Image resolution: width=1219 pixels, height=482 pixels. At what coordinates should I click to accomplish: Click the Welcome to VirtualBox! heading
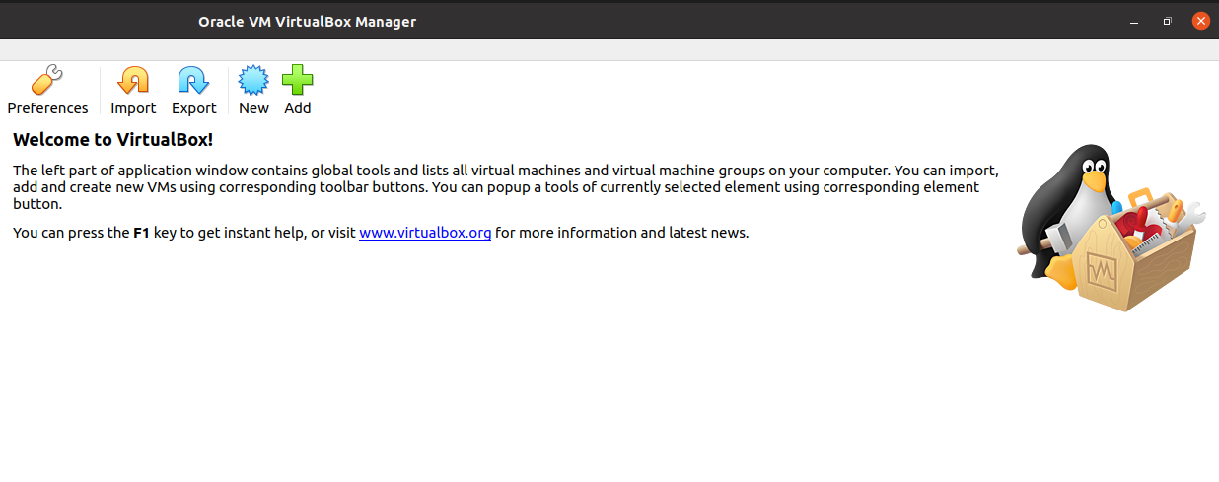click(x=113, y=140)
